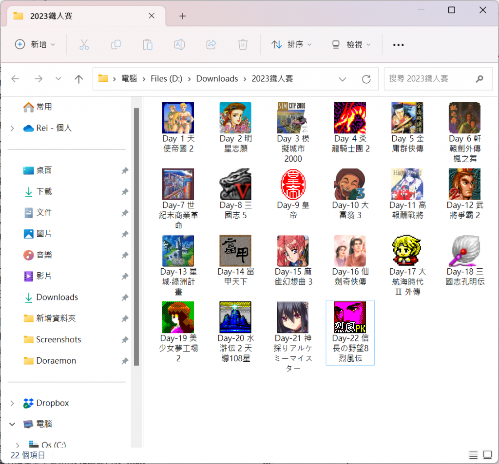Click the Copy icon in toolbar
This screenshot has height=464, width=499.
[x=116, y=44]
